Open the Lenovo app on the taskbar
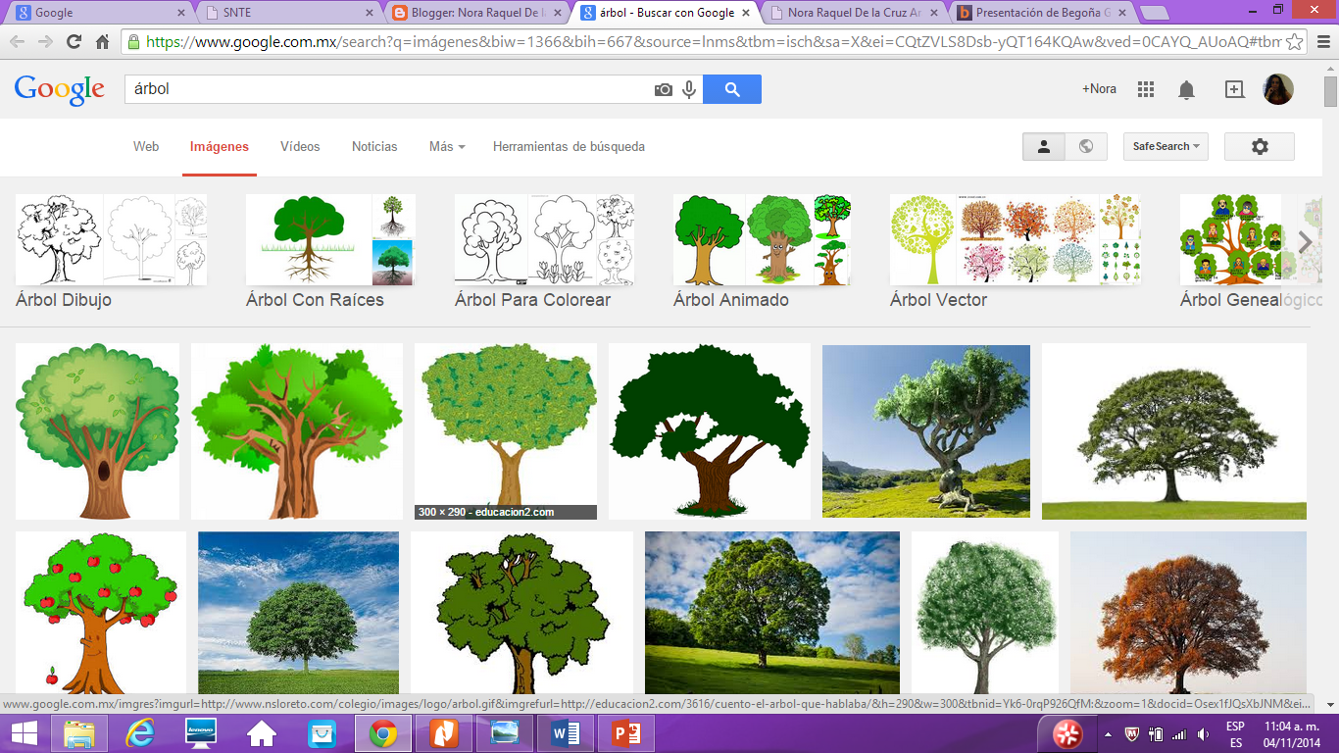This screenshot has height=753, width=1339. 201,733
